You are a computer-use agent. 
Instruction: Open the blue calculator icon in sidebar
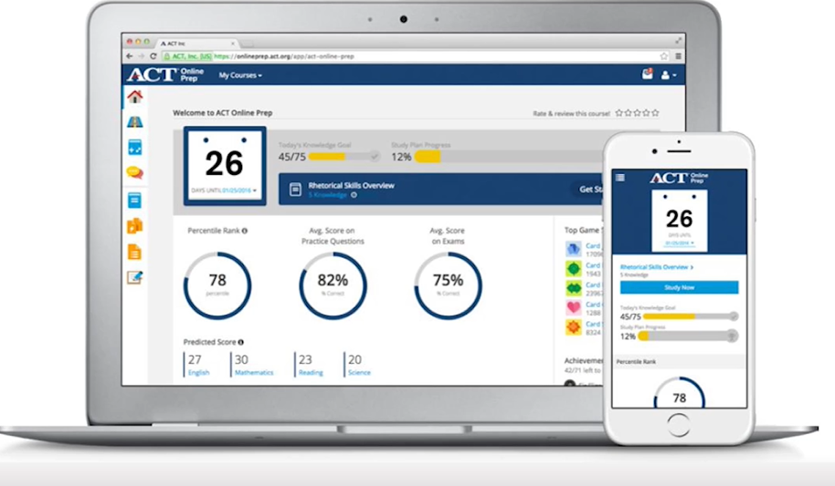click(x=134, y=148)
